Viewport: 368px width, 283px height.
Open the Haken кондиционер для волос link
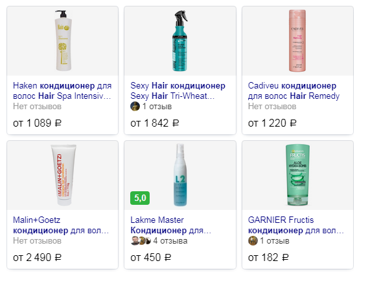(62, 91)
